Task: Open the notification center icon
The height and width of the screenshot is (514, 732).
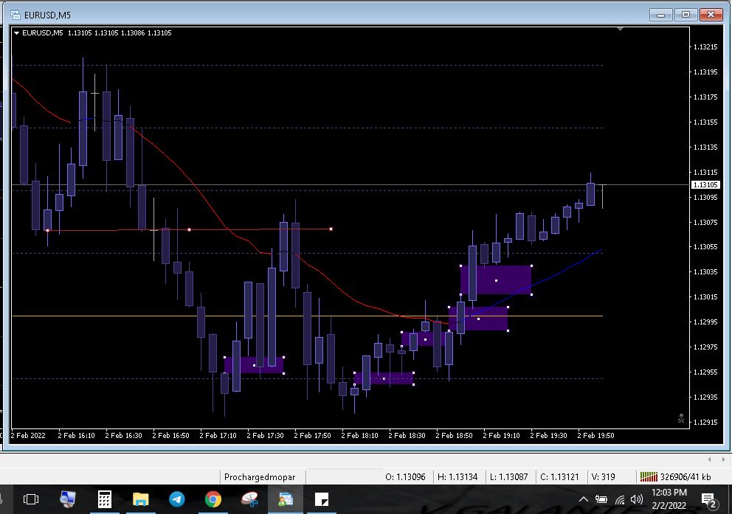Action: pos(710,500)
